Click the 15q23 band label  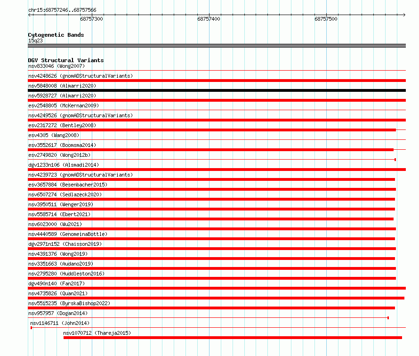[35, 40]
